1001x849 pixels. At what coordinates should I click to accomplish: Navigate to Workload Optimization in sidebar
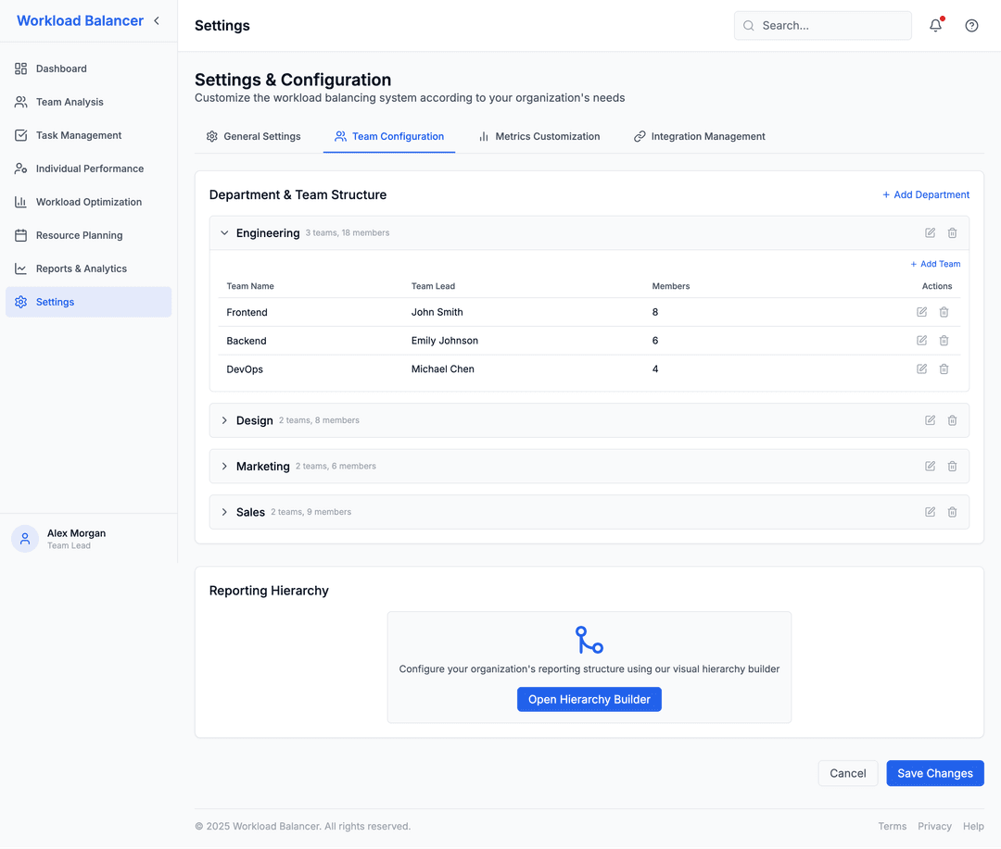coord(87,201)
